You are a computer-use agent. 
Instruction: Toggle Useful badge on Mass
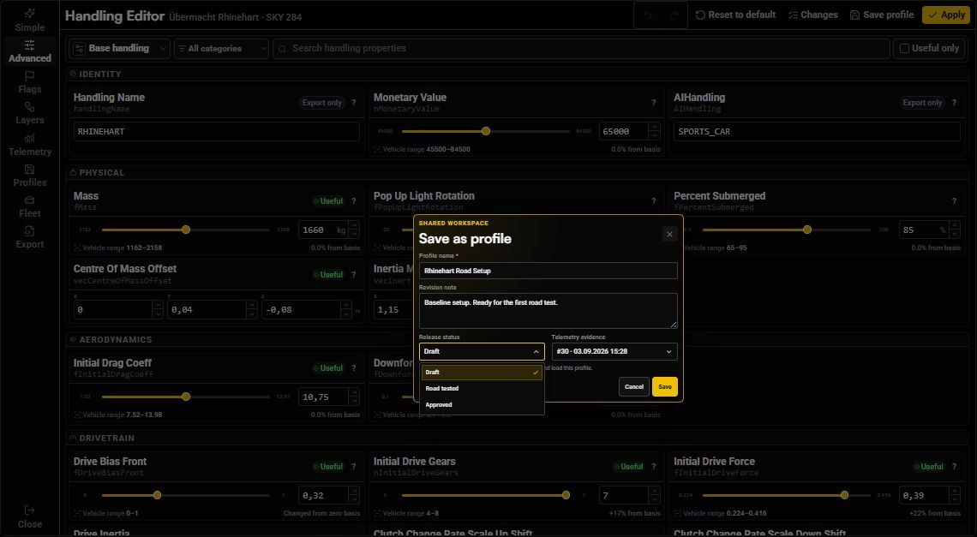click(327, 201)
